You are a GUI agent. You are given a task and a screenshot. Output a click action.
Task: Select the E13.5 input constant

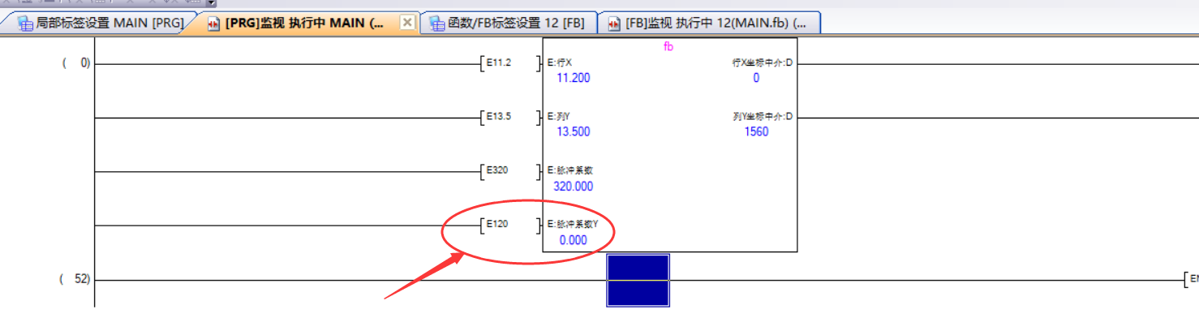[x=499, y=117]
